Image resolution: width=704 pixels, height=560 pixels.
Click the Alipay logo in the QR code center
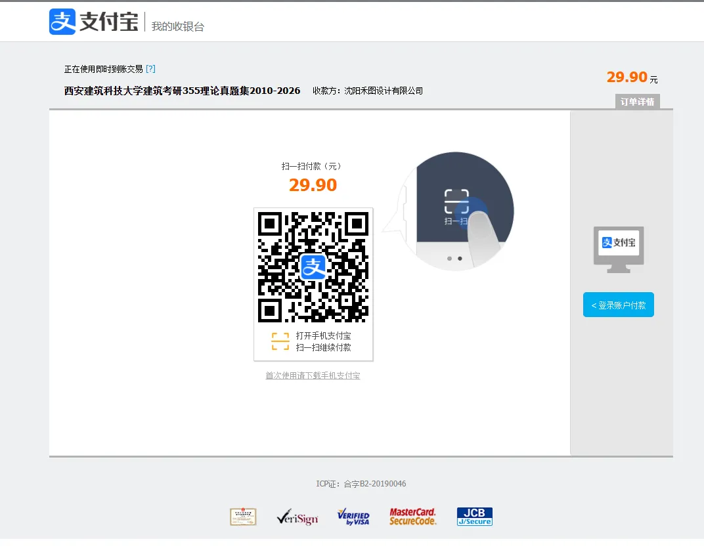[313, 267]
